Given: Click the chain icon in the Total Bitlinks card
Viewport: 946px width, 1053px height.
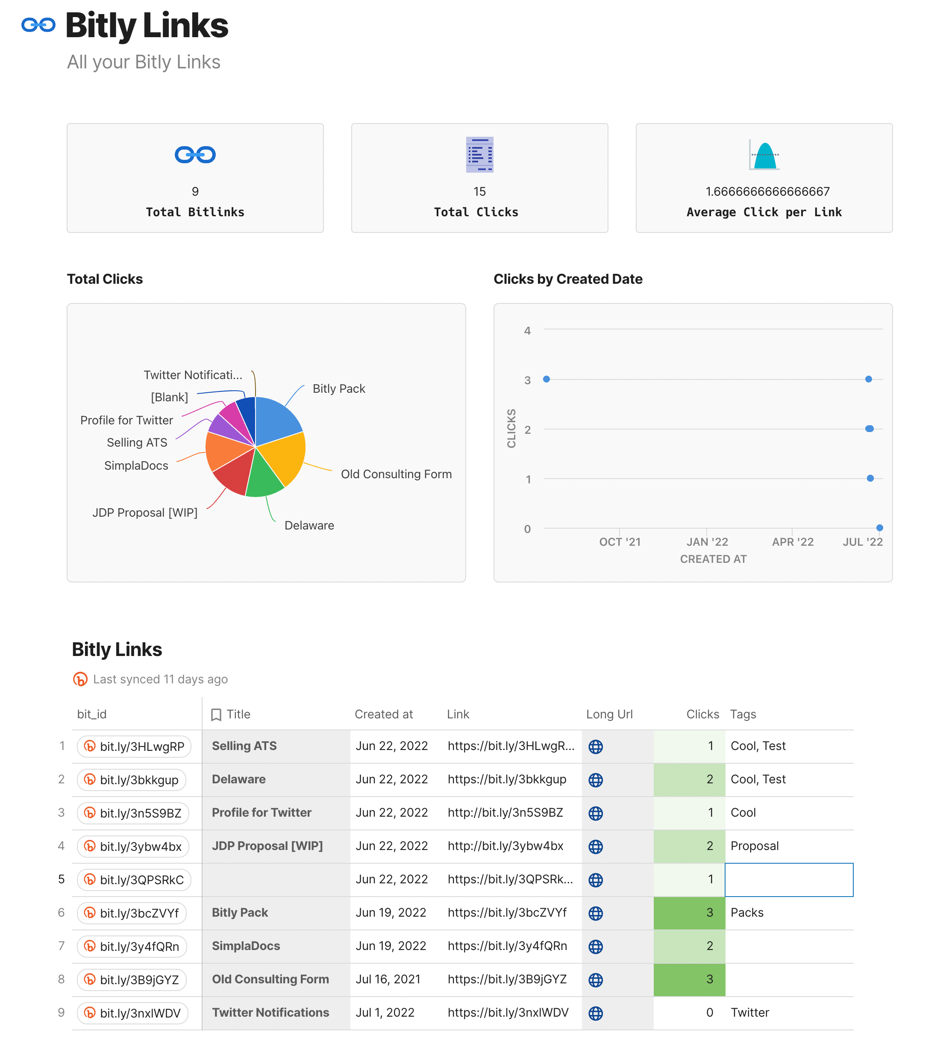Looking at the screenshot, I should [195, 154].
